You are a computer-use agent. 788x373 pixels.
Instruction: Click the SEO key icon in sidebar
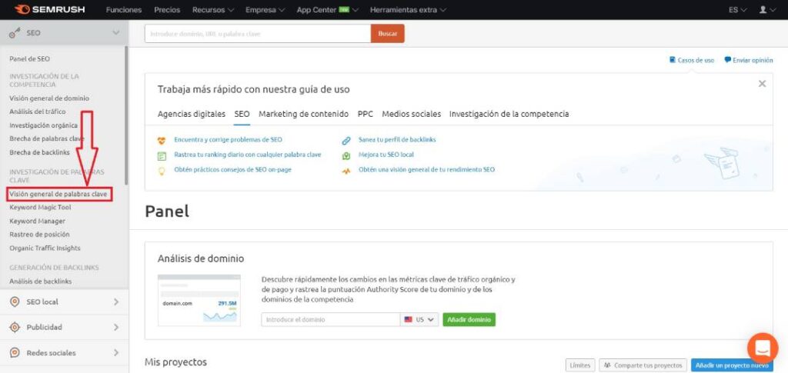pos(15,33)
